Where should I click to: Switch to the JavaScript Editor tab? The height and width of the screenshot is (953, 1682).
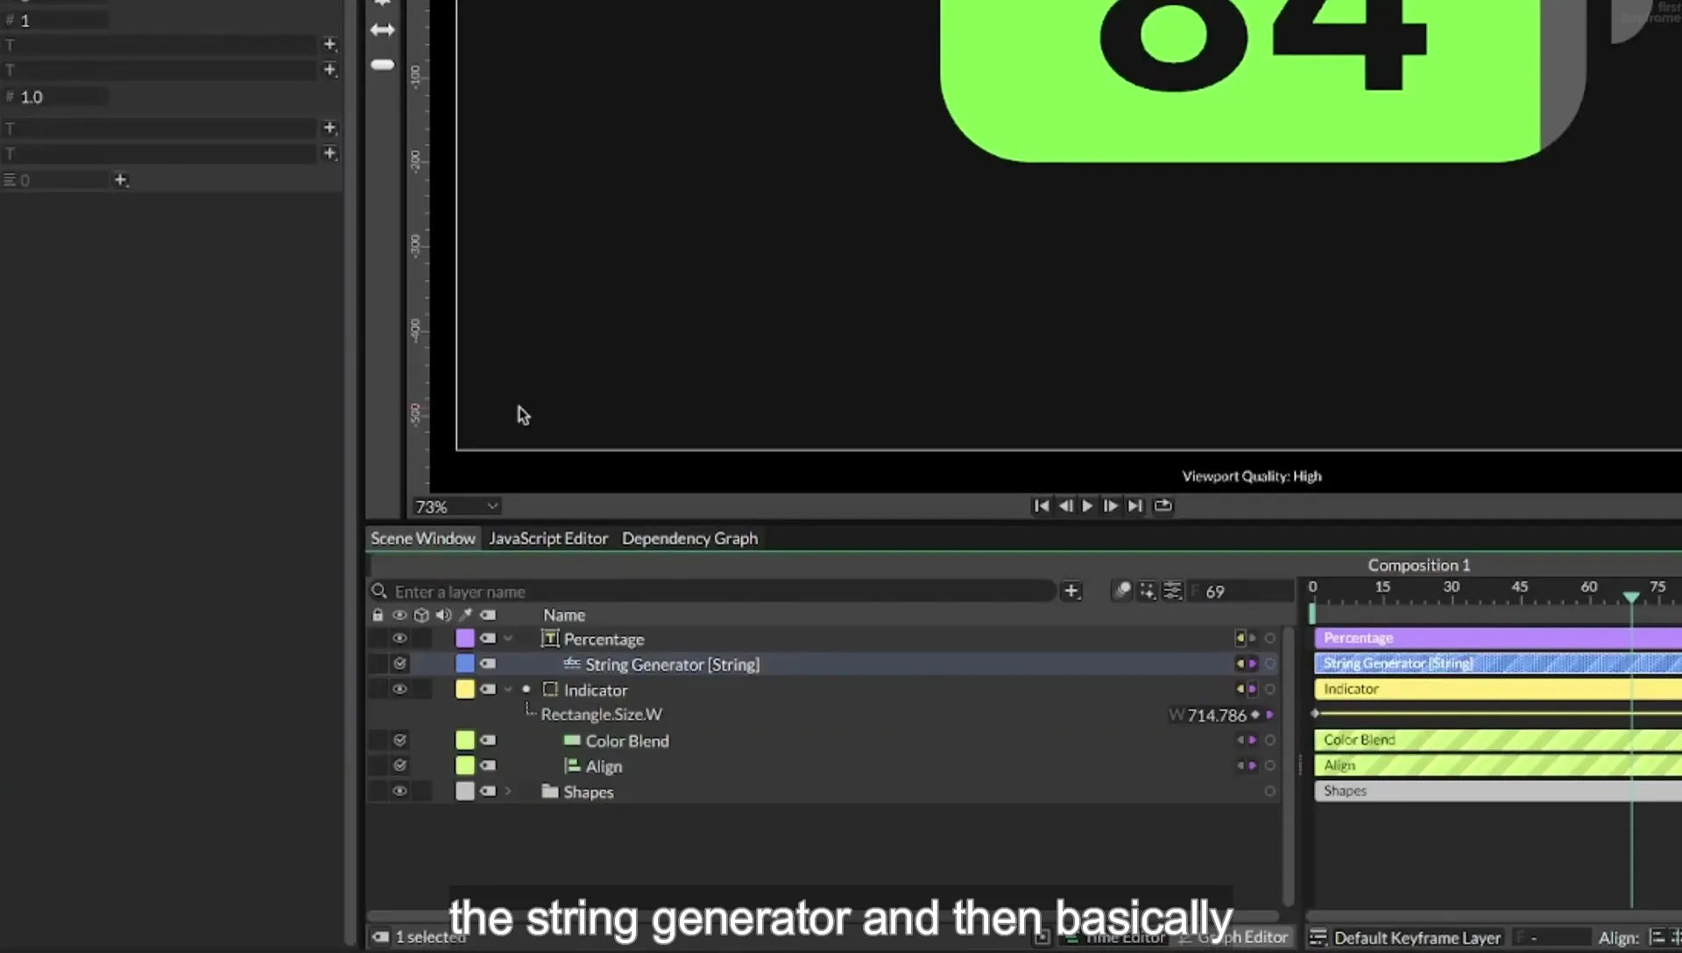click(x=548, y=538)
